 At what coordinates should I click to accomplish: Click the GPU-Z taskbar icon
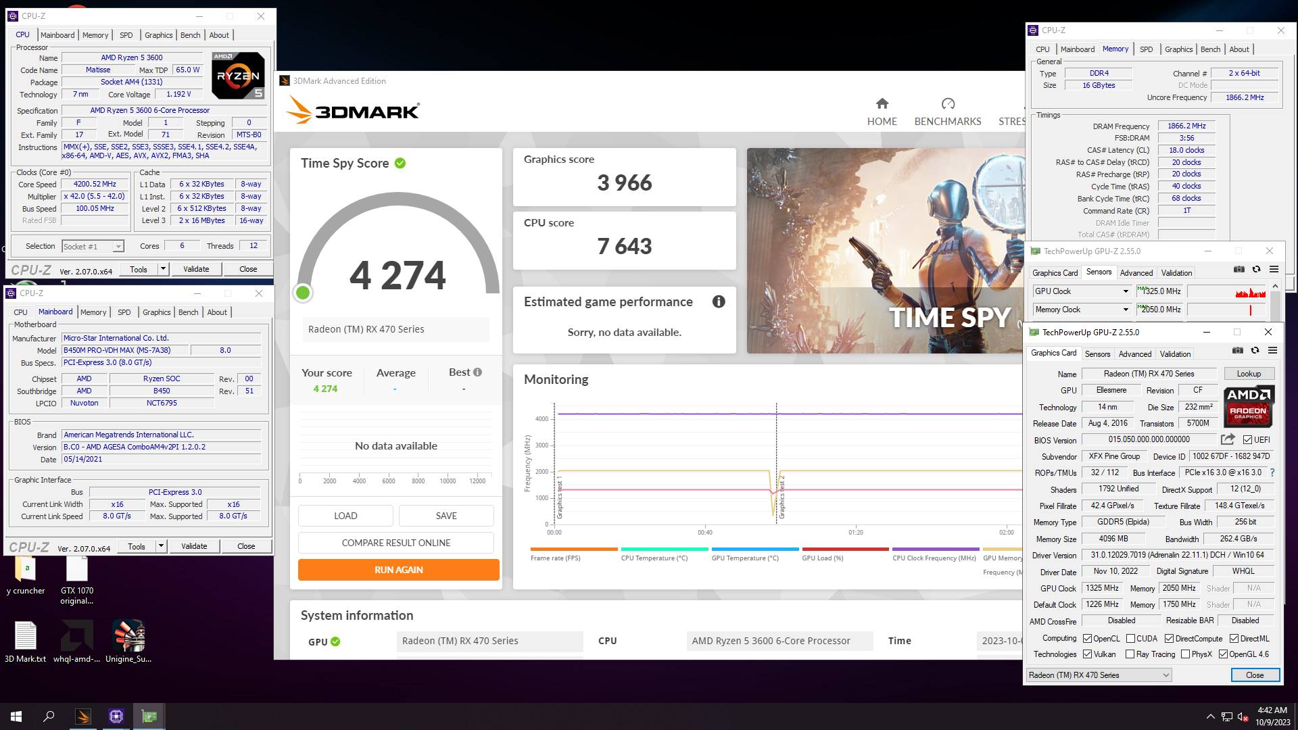point(149,716)
